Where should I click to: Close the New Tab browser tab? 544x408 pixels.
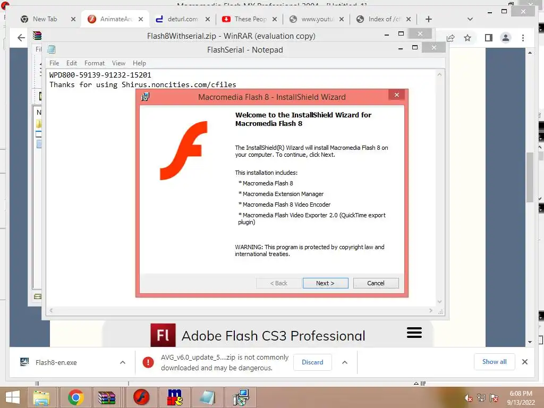tap(73, 19)
